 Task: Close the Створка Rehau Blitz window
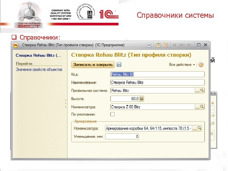tap(206, 45)
